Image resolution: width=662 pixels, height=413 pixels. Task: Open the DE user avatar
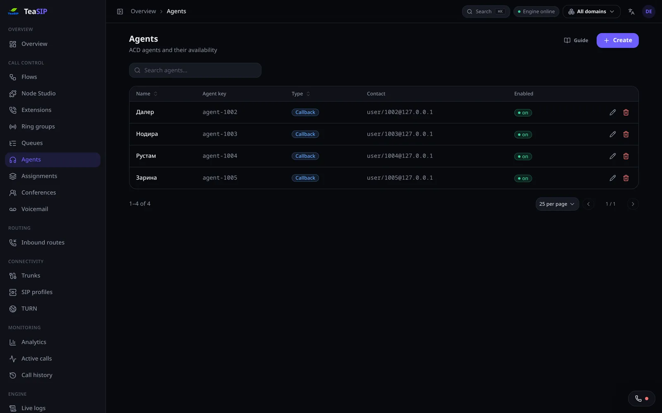coord(649,12)
